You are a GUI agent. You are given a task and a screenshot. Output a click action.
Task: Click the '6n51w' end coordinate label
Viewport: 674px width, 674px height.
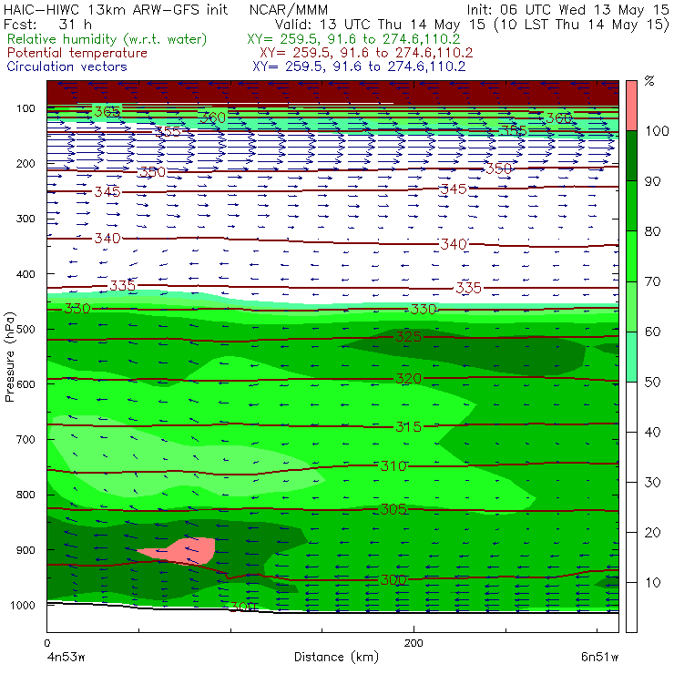pyautogui.click(x=599, y=658)
